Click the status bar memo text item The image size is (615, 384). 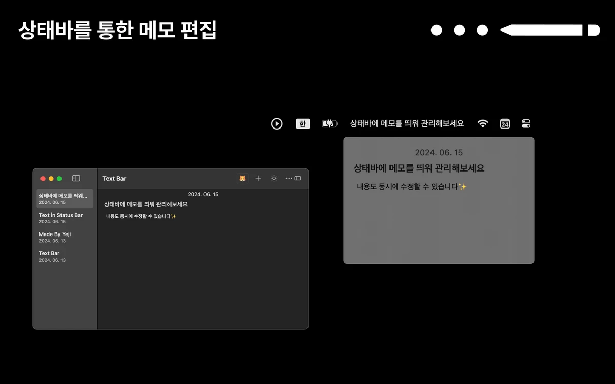(407, 123)
